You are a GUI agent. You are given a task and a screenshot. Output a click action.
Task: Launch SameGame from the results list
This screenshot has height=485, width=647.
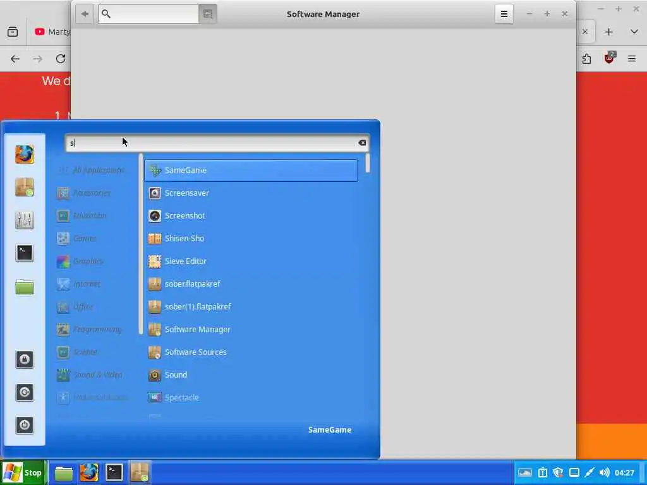pos(251,170)
